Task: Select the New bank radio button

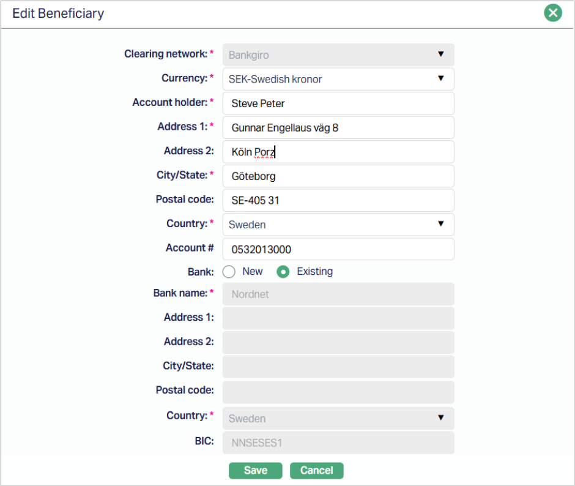Action: 229,272
